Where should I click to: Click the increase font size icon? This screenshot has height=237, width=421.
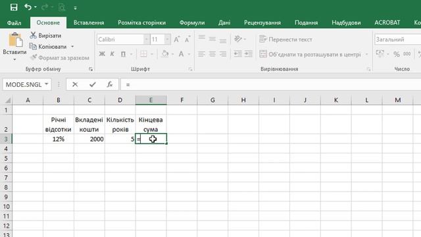coord(177,39)
